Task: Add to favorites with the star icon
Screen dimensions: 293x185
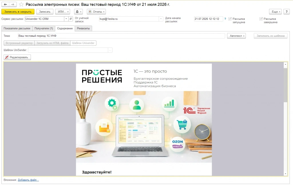Action: click(x=21, y=4)
